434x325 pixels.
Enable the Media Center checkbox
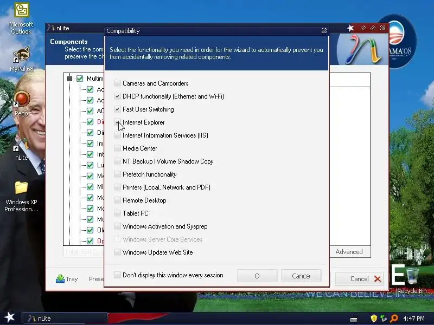(117, 148)
